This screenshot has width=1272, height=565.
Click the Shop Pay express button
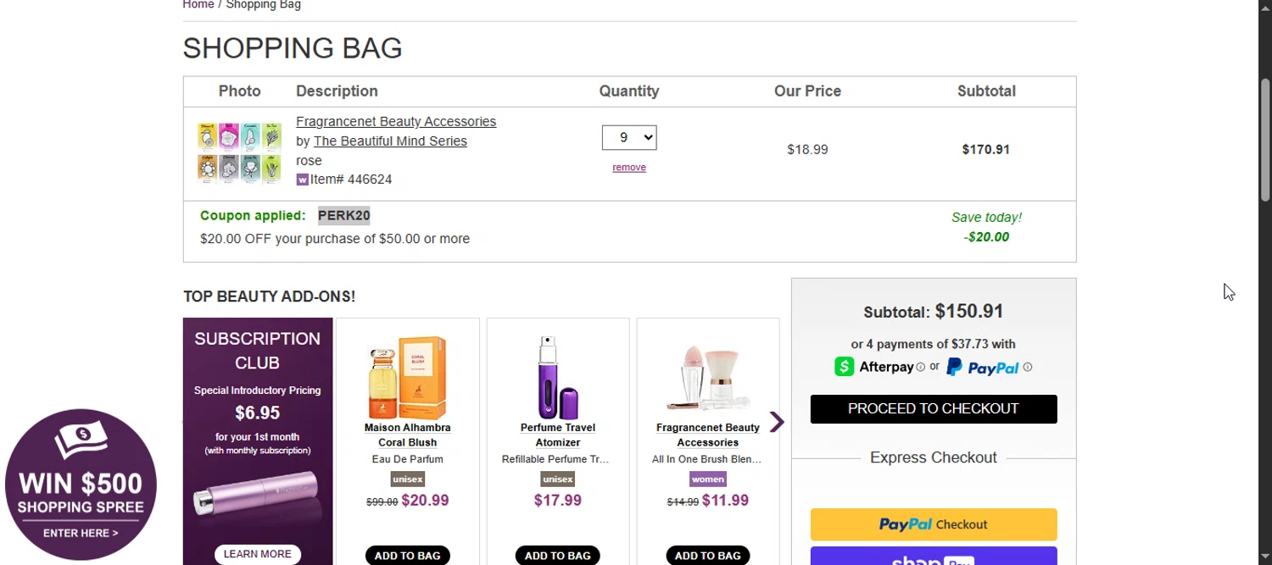pyautogui.click(x=934, y=557)
